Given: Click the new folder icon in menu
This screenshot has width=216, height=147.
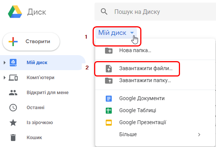Looking at the screenshot, I should pyautogui.click(x=109, y=51).
